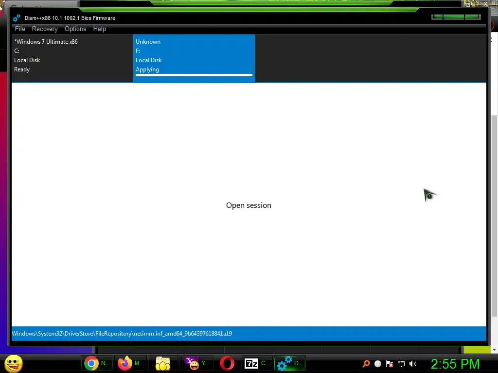The height and width of the screenshot is (373, 498).
Task: Open the File menu
Action: pos(19,29)
